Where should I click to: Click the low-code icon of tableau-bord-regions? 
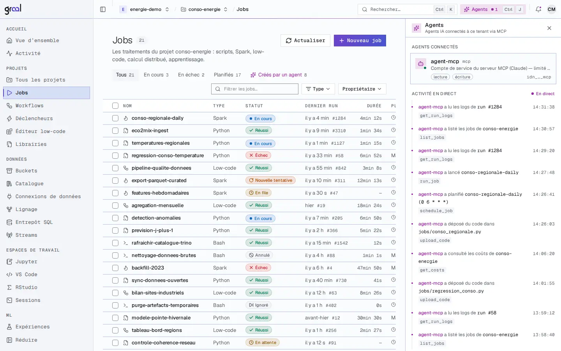pyautogui.click(x=126, y=330)
